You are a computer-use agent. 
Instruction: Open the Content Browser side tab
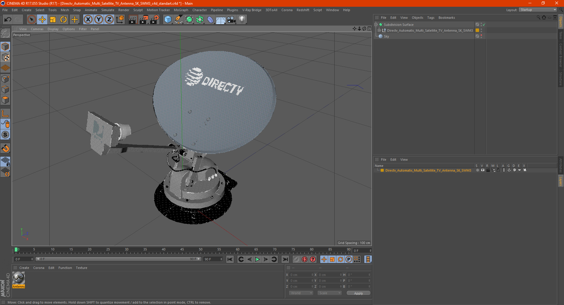pos(560,55)
